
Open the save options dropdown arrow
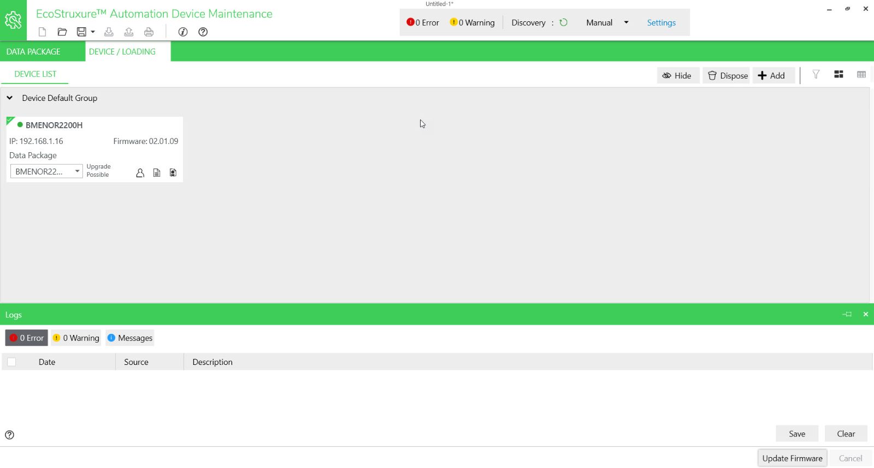[x=93, y=32]
